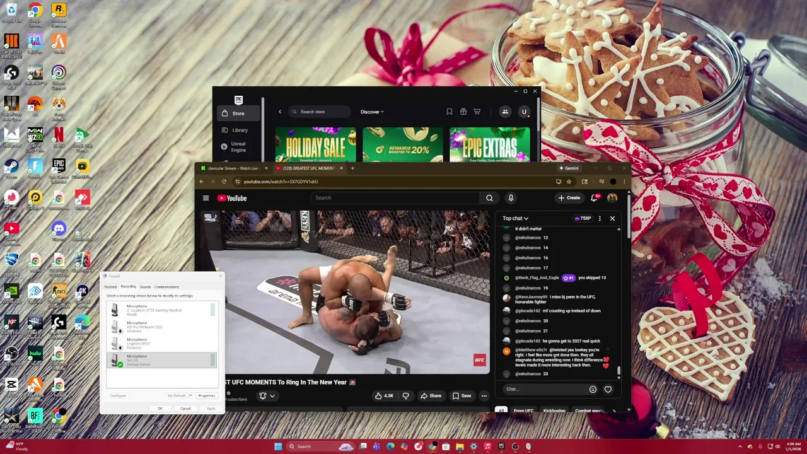Switch to the Communications tab
The image size is (807, 454).
166,287
